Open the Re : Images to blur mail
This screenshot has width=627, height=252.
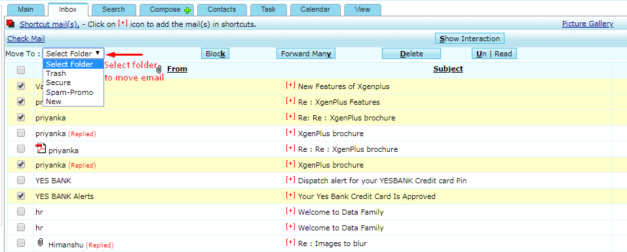[x=332, y=243]
